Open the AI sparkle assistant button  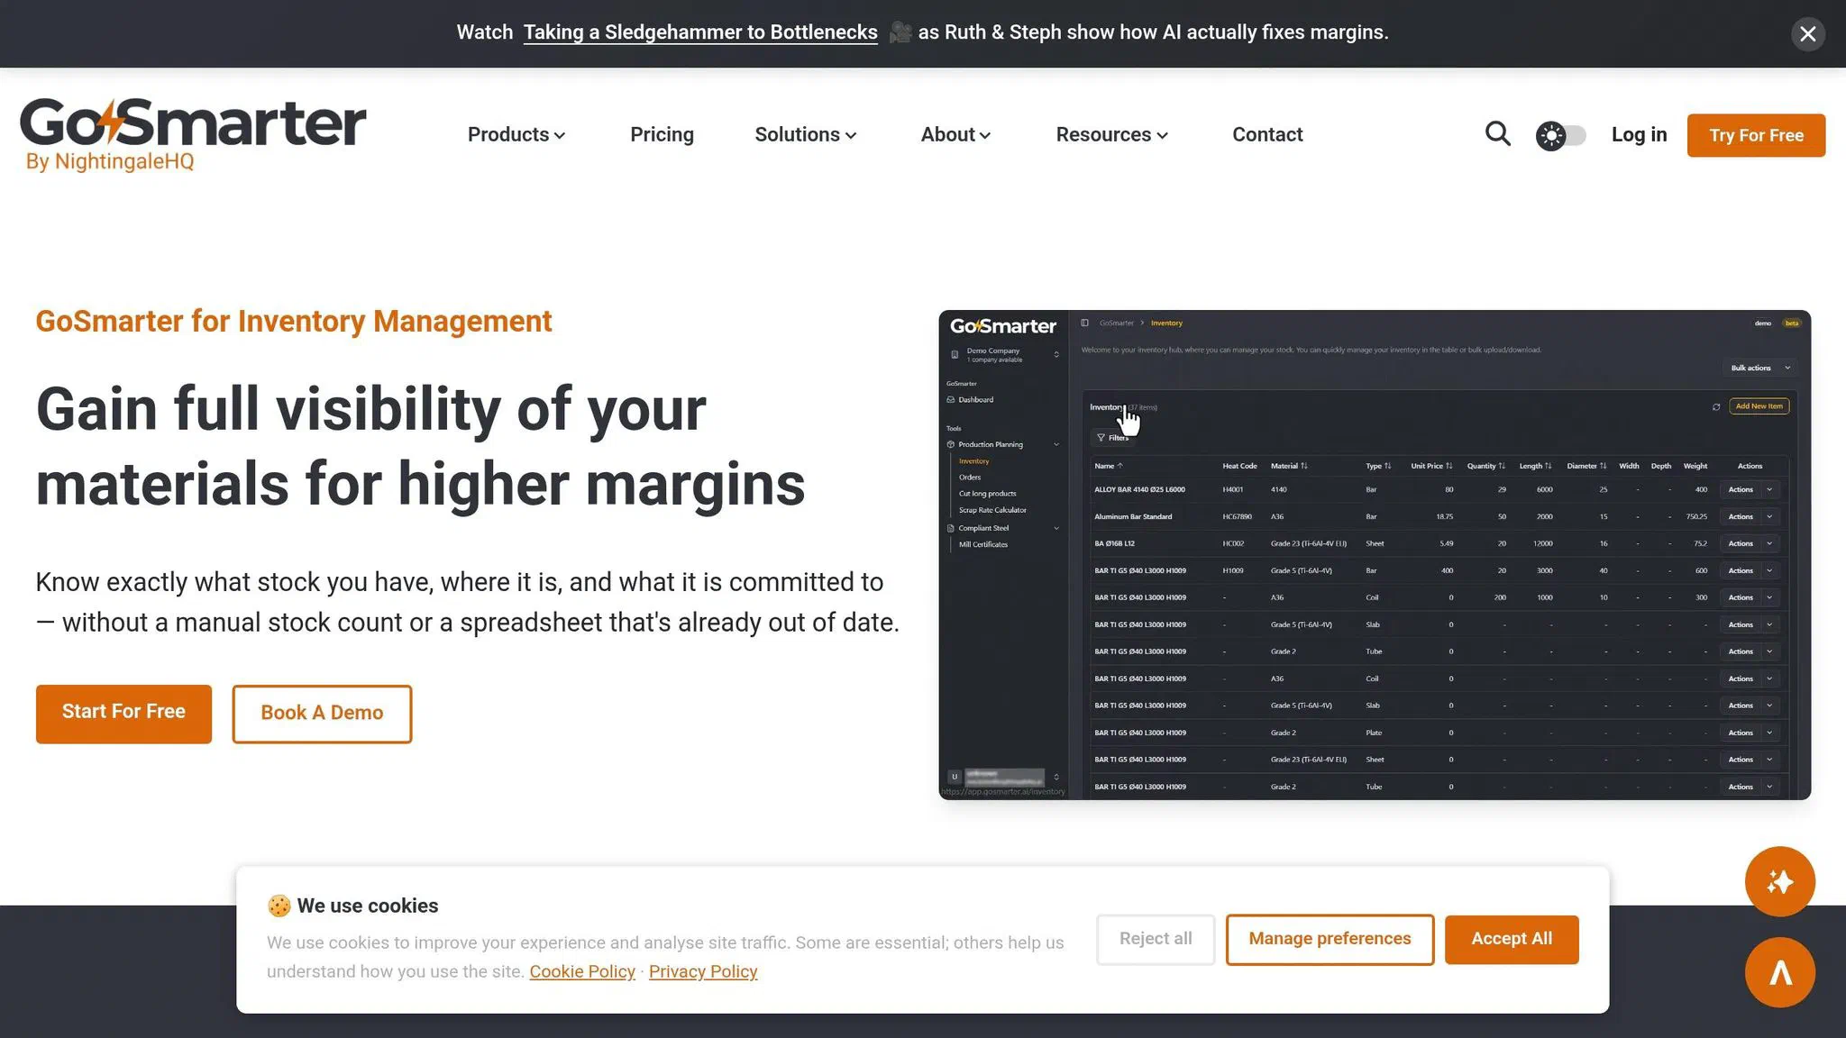tap(1779, 881)
